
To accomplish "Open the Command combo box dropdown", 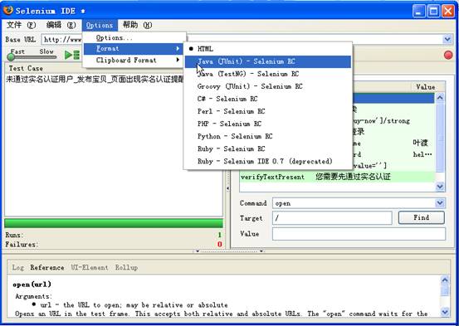I will coord(440,202).
